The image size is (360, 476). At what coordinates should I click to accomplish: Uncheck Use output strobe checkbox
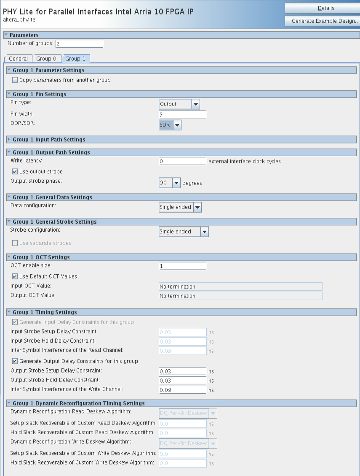tap(15, 172)
